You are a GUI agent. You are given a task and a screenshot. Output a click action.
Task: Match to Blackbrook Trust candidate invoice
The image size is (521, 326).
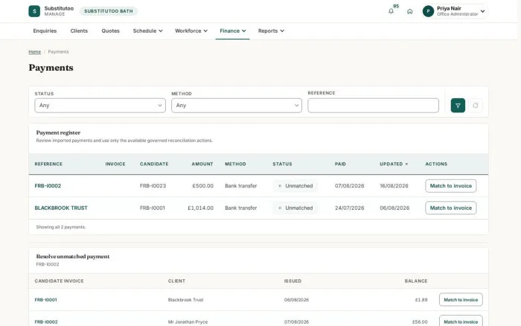pos(461,300)
